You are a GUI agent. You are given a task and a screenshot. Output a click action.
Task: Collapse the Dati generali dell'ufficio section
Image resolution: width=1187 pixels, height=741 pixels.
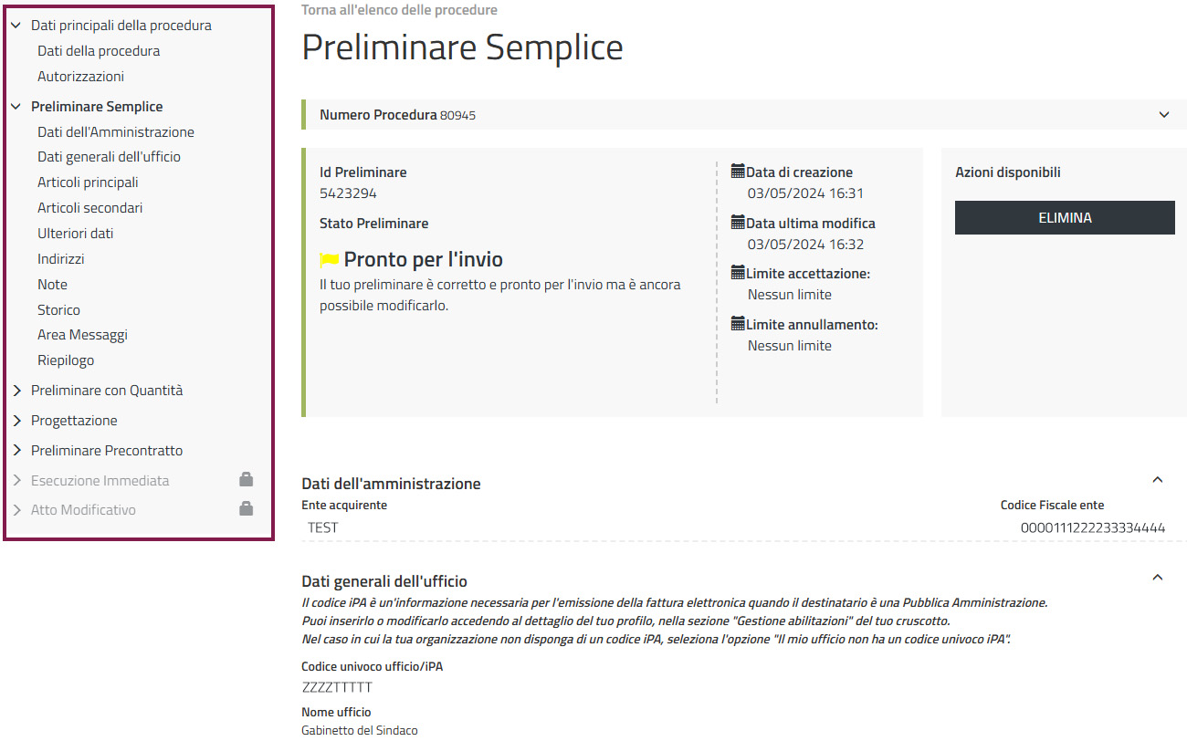[1158, 578]
